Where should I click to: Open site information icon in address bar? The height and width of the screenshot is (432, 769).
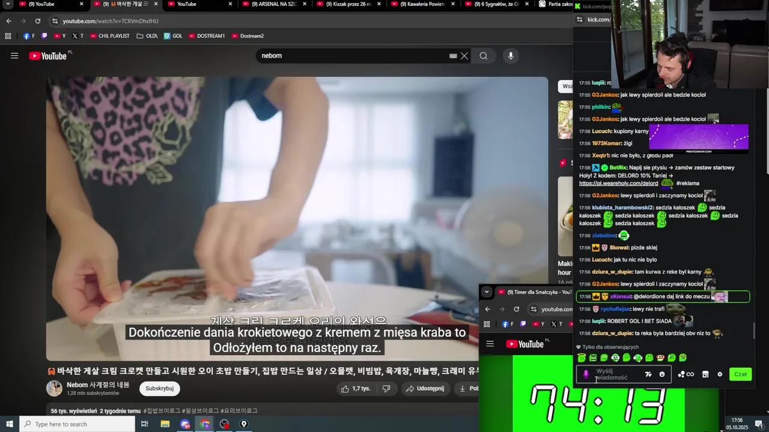click(x=55, y=21)
